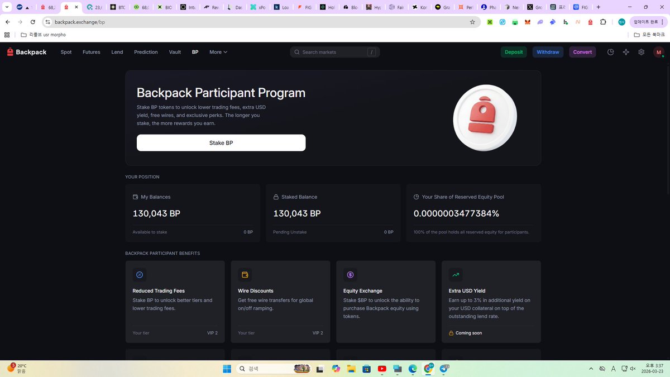The image size is (670, 377).
Task: Bookmark this page with the star icon
Action: coord(472,22)
